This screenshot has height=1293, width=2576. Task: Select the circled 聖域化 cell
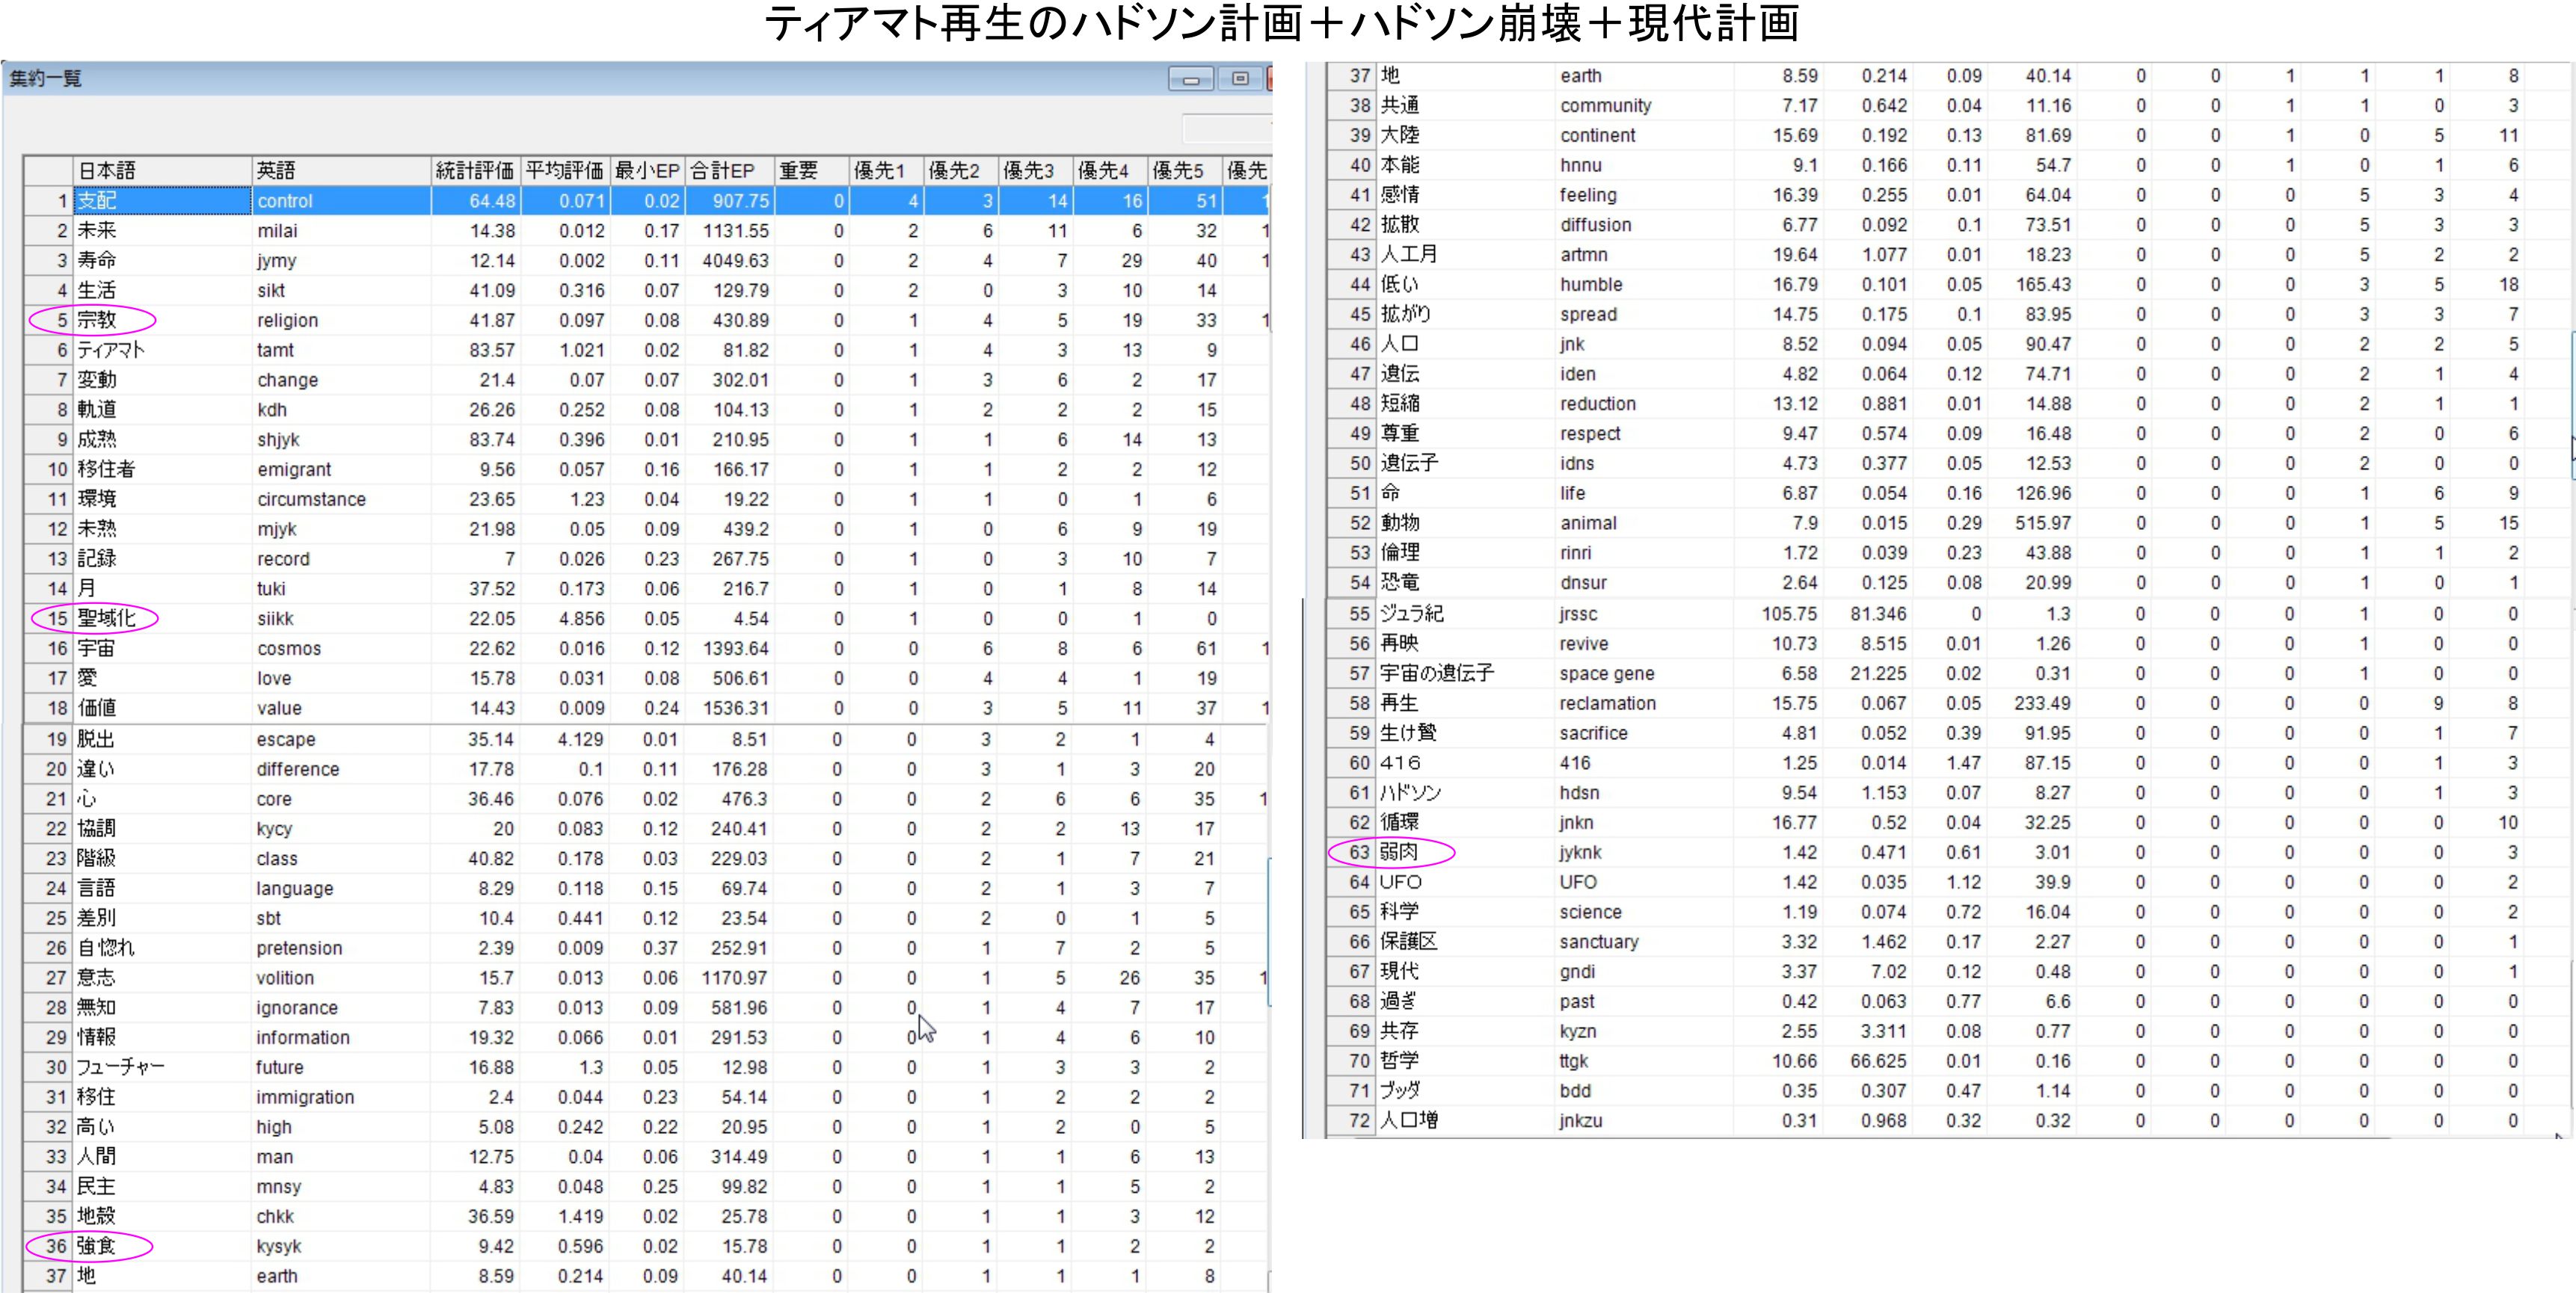click(x=106, y=619)
